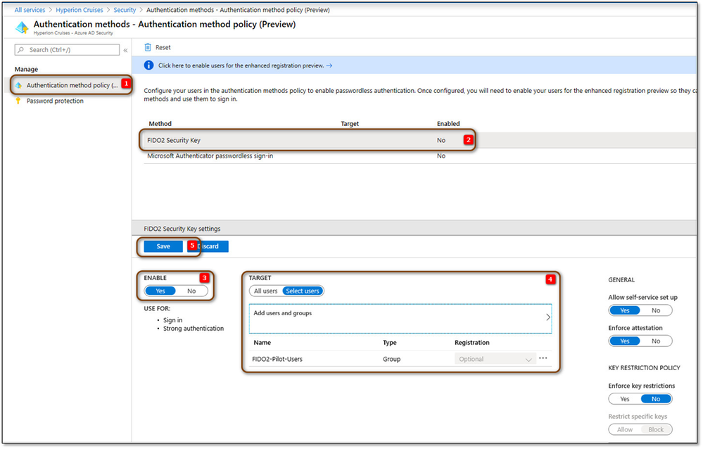Collapse the left menu with double chevron
This screenshot has width=703, height=449.
click(125, 50)
